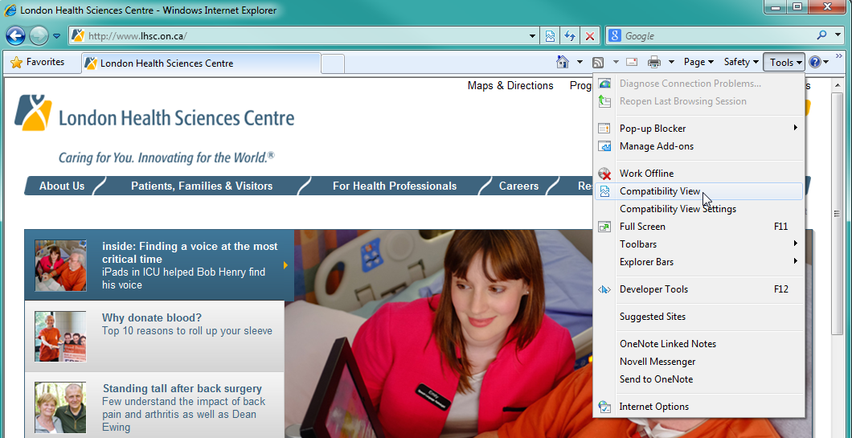Click the Help question mark icon
The width and height of the screenshot is (852, 438).
(814, 62)
